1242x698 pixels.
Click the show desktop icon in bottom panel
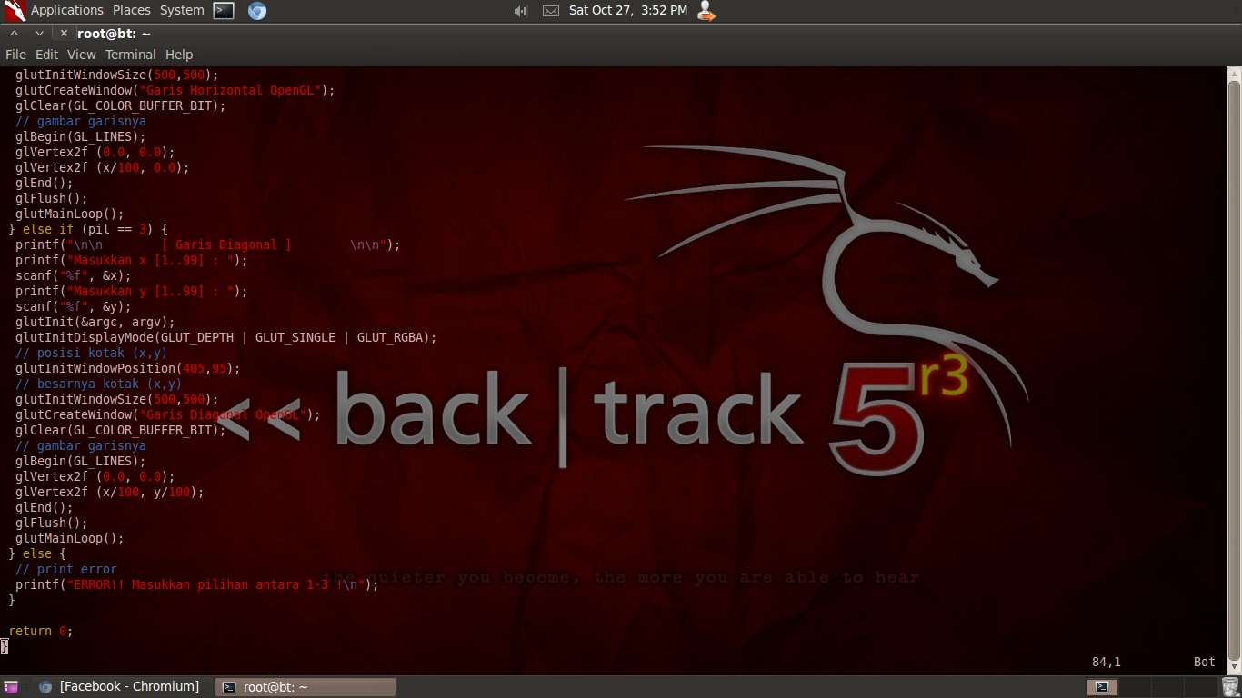point(13,687)
